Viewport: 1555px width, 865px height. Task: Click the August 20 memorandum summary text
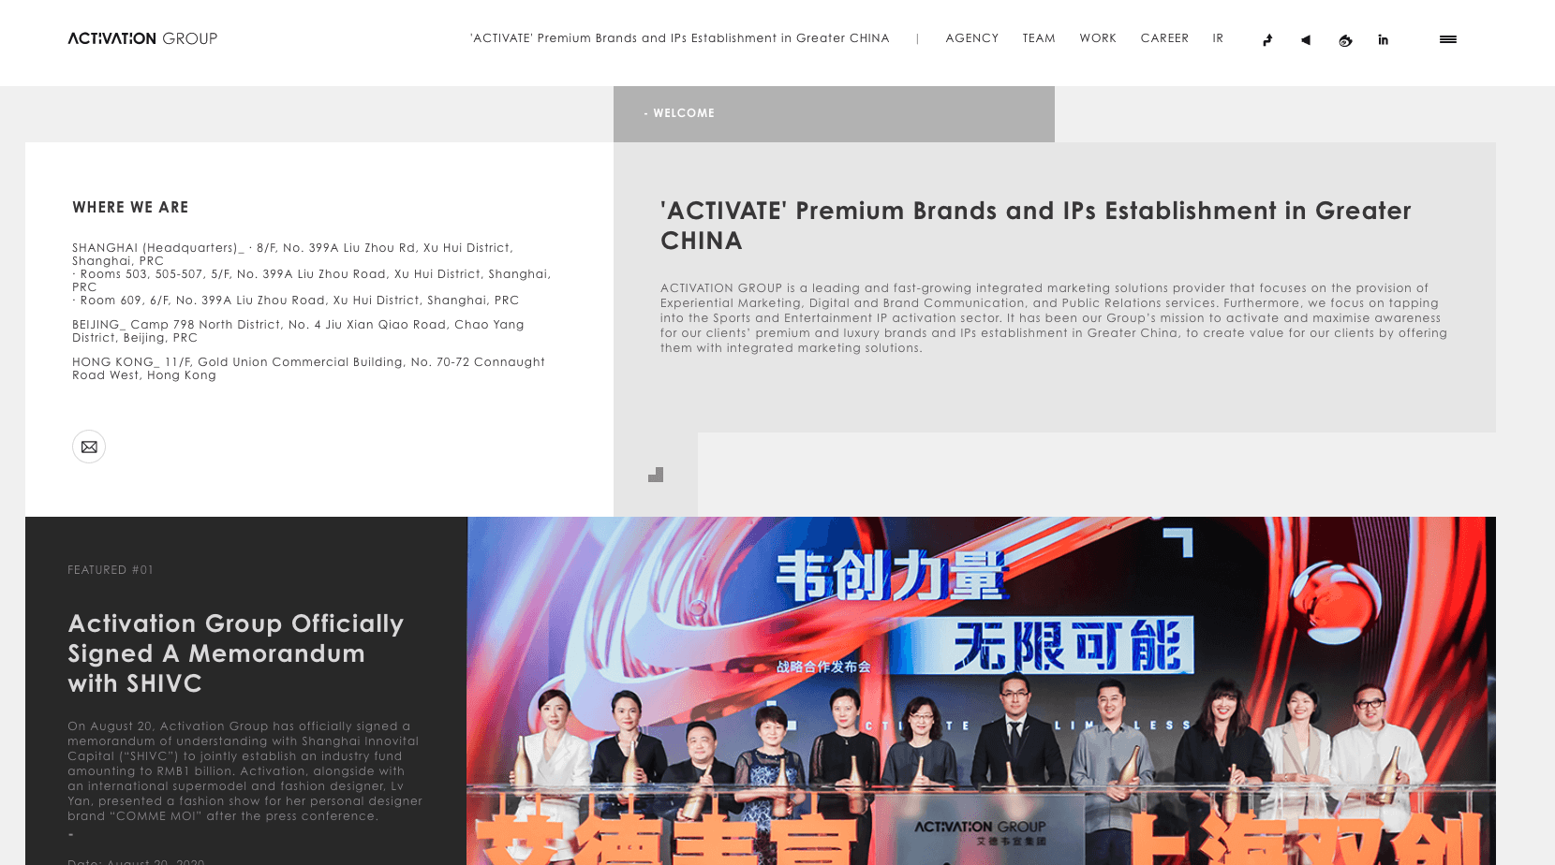[x=245, y=771]
